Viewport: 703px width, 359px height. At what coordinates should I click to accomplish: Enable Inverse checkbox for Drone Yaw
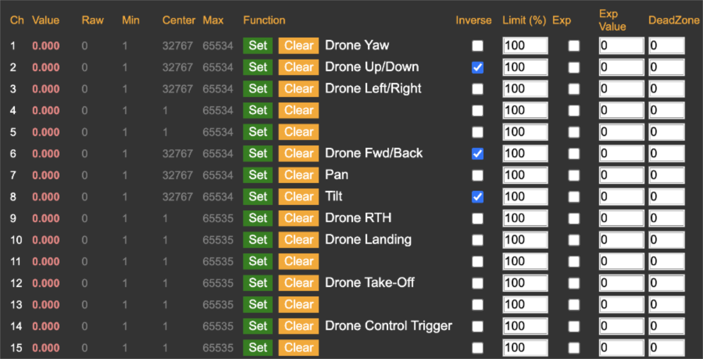[x=478, y=46]
